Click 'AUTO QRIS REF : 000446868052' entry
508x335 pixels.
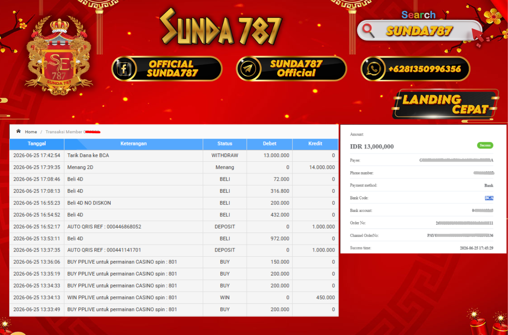(x=104, y=227)
